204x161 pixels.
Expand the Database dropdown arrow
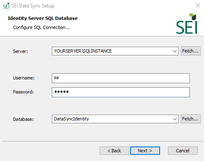point(175,119)
